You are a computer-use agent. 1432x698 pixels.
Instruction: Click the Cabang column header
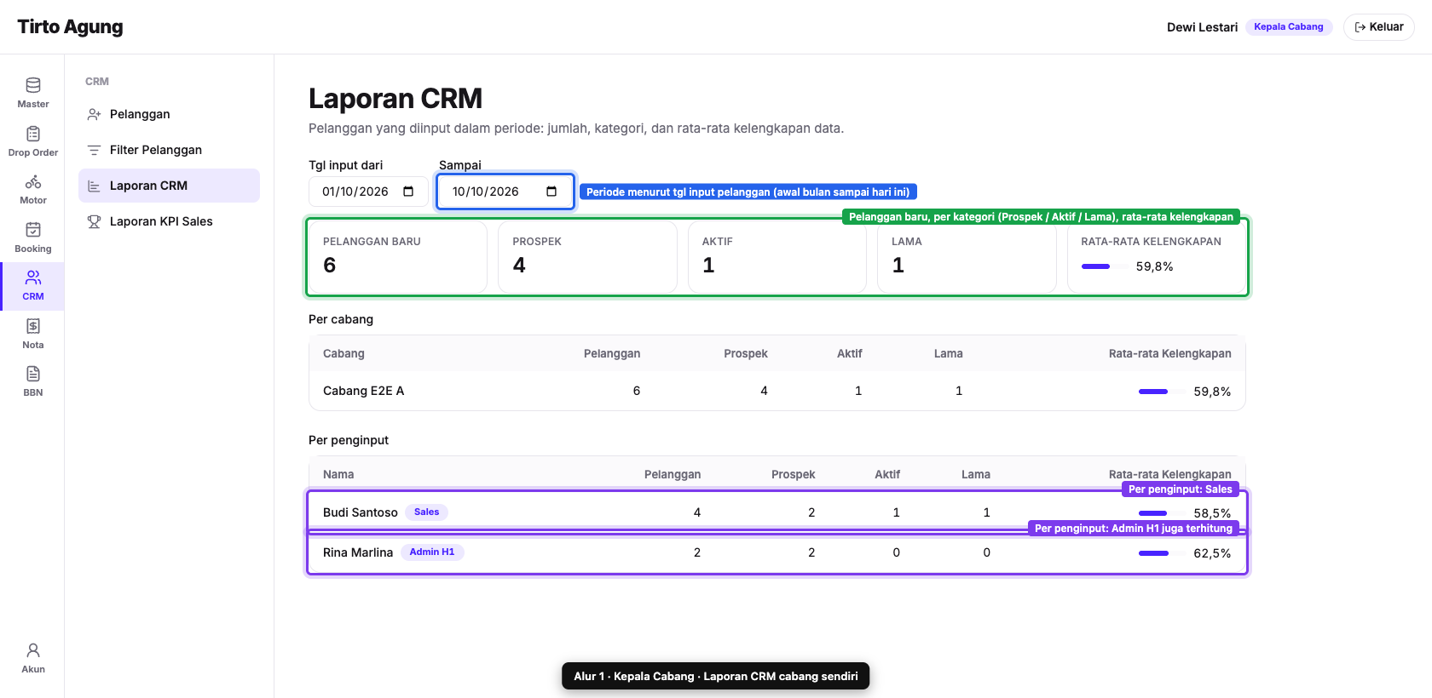pos(344,353)
